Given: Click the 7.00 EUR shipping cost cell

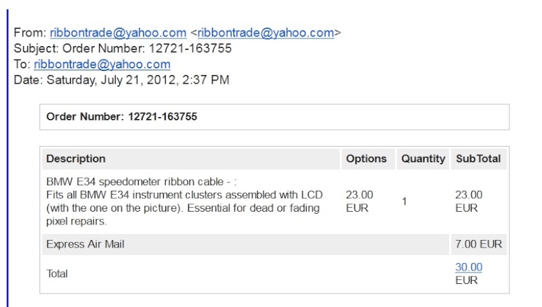Looking at the screenshot, I should pos(479,244).
